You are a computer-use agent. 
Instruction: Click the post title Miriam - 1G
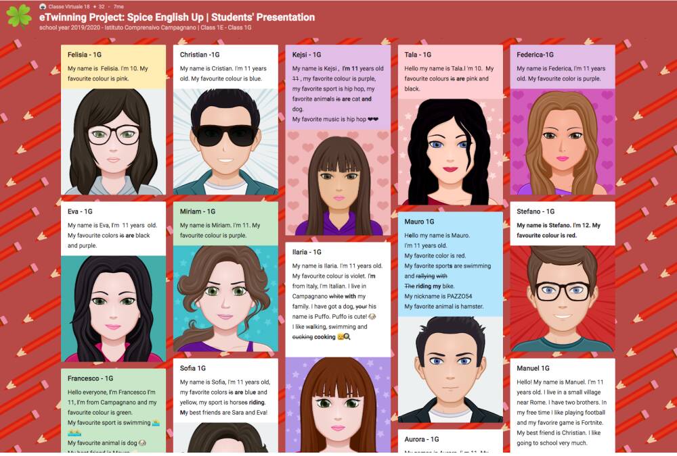197,211
